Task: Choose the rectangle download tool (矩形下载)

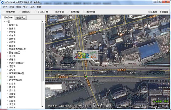Action: [x=58, y=12]
